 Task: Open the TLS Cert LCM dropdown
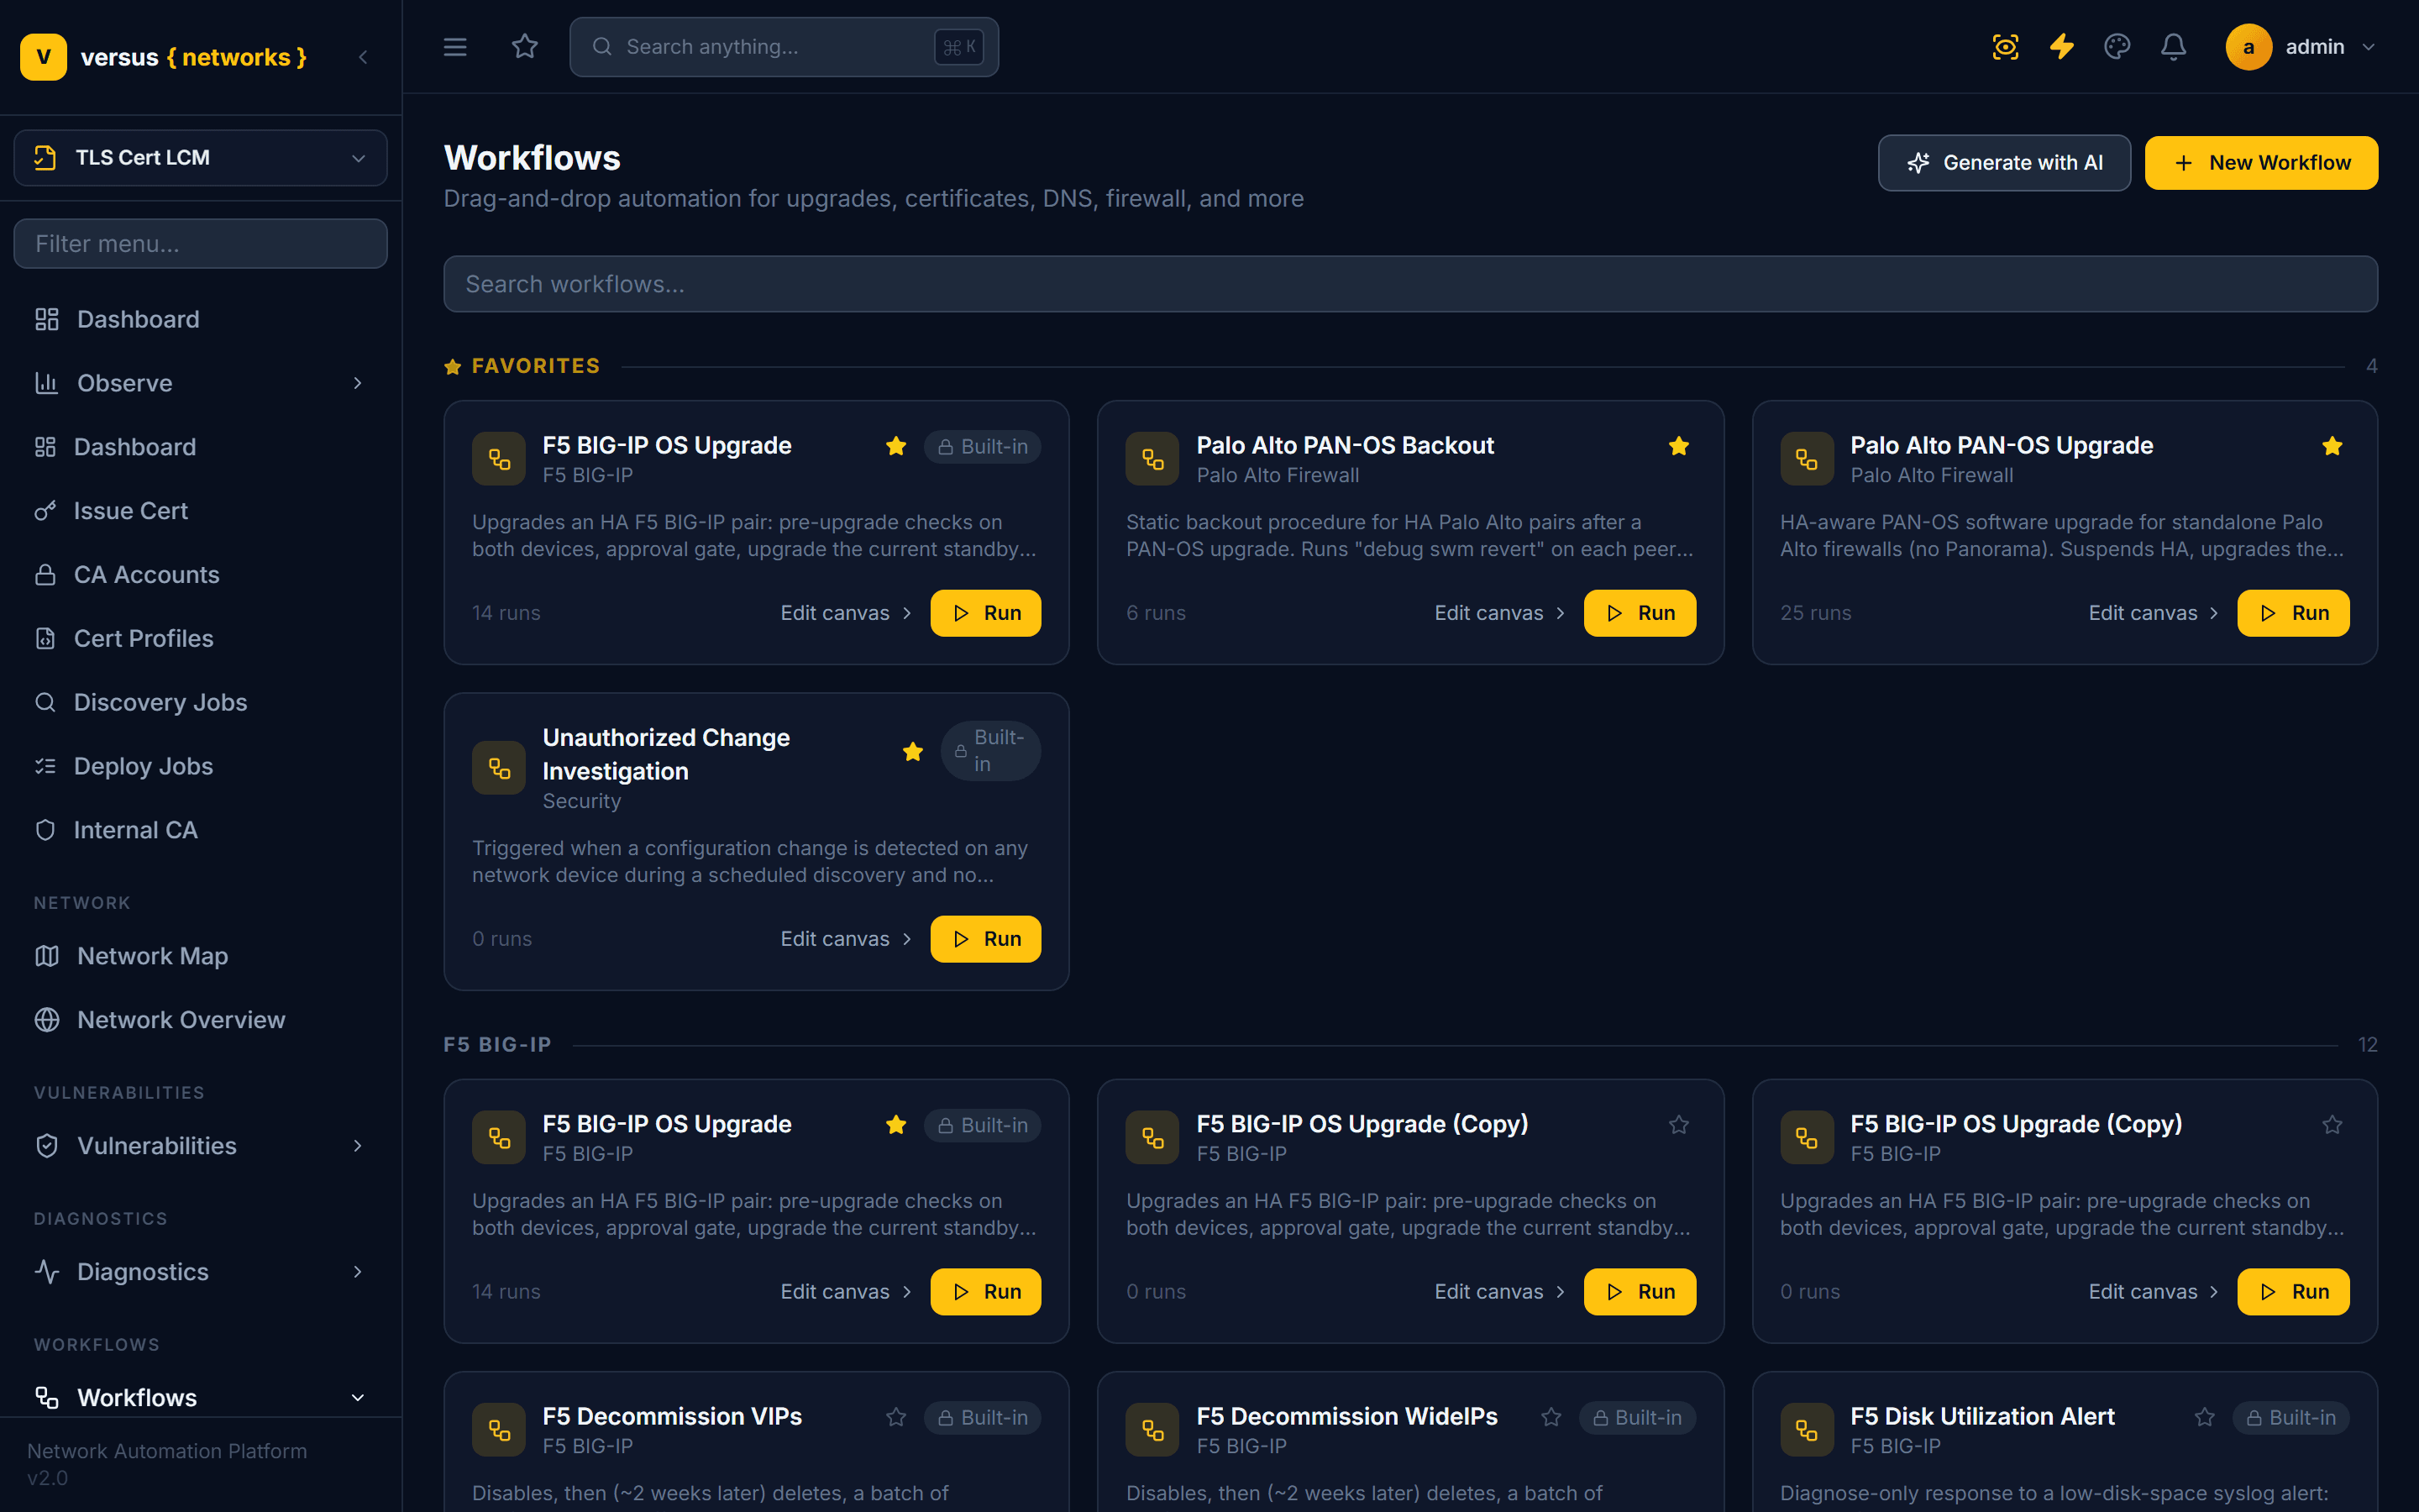point(201,158)
